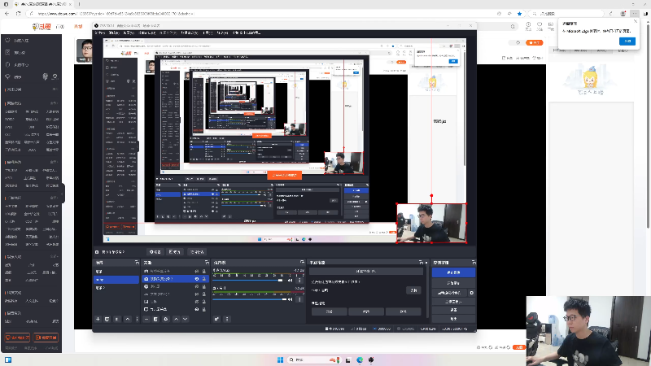Move selected source up in Sources toolbar
The image size is (651, 366).
point(176,319)
